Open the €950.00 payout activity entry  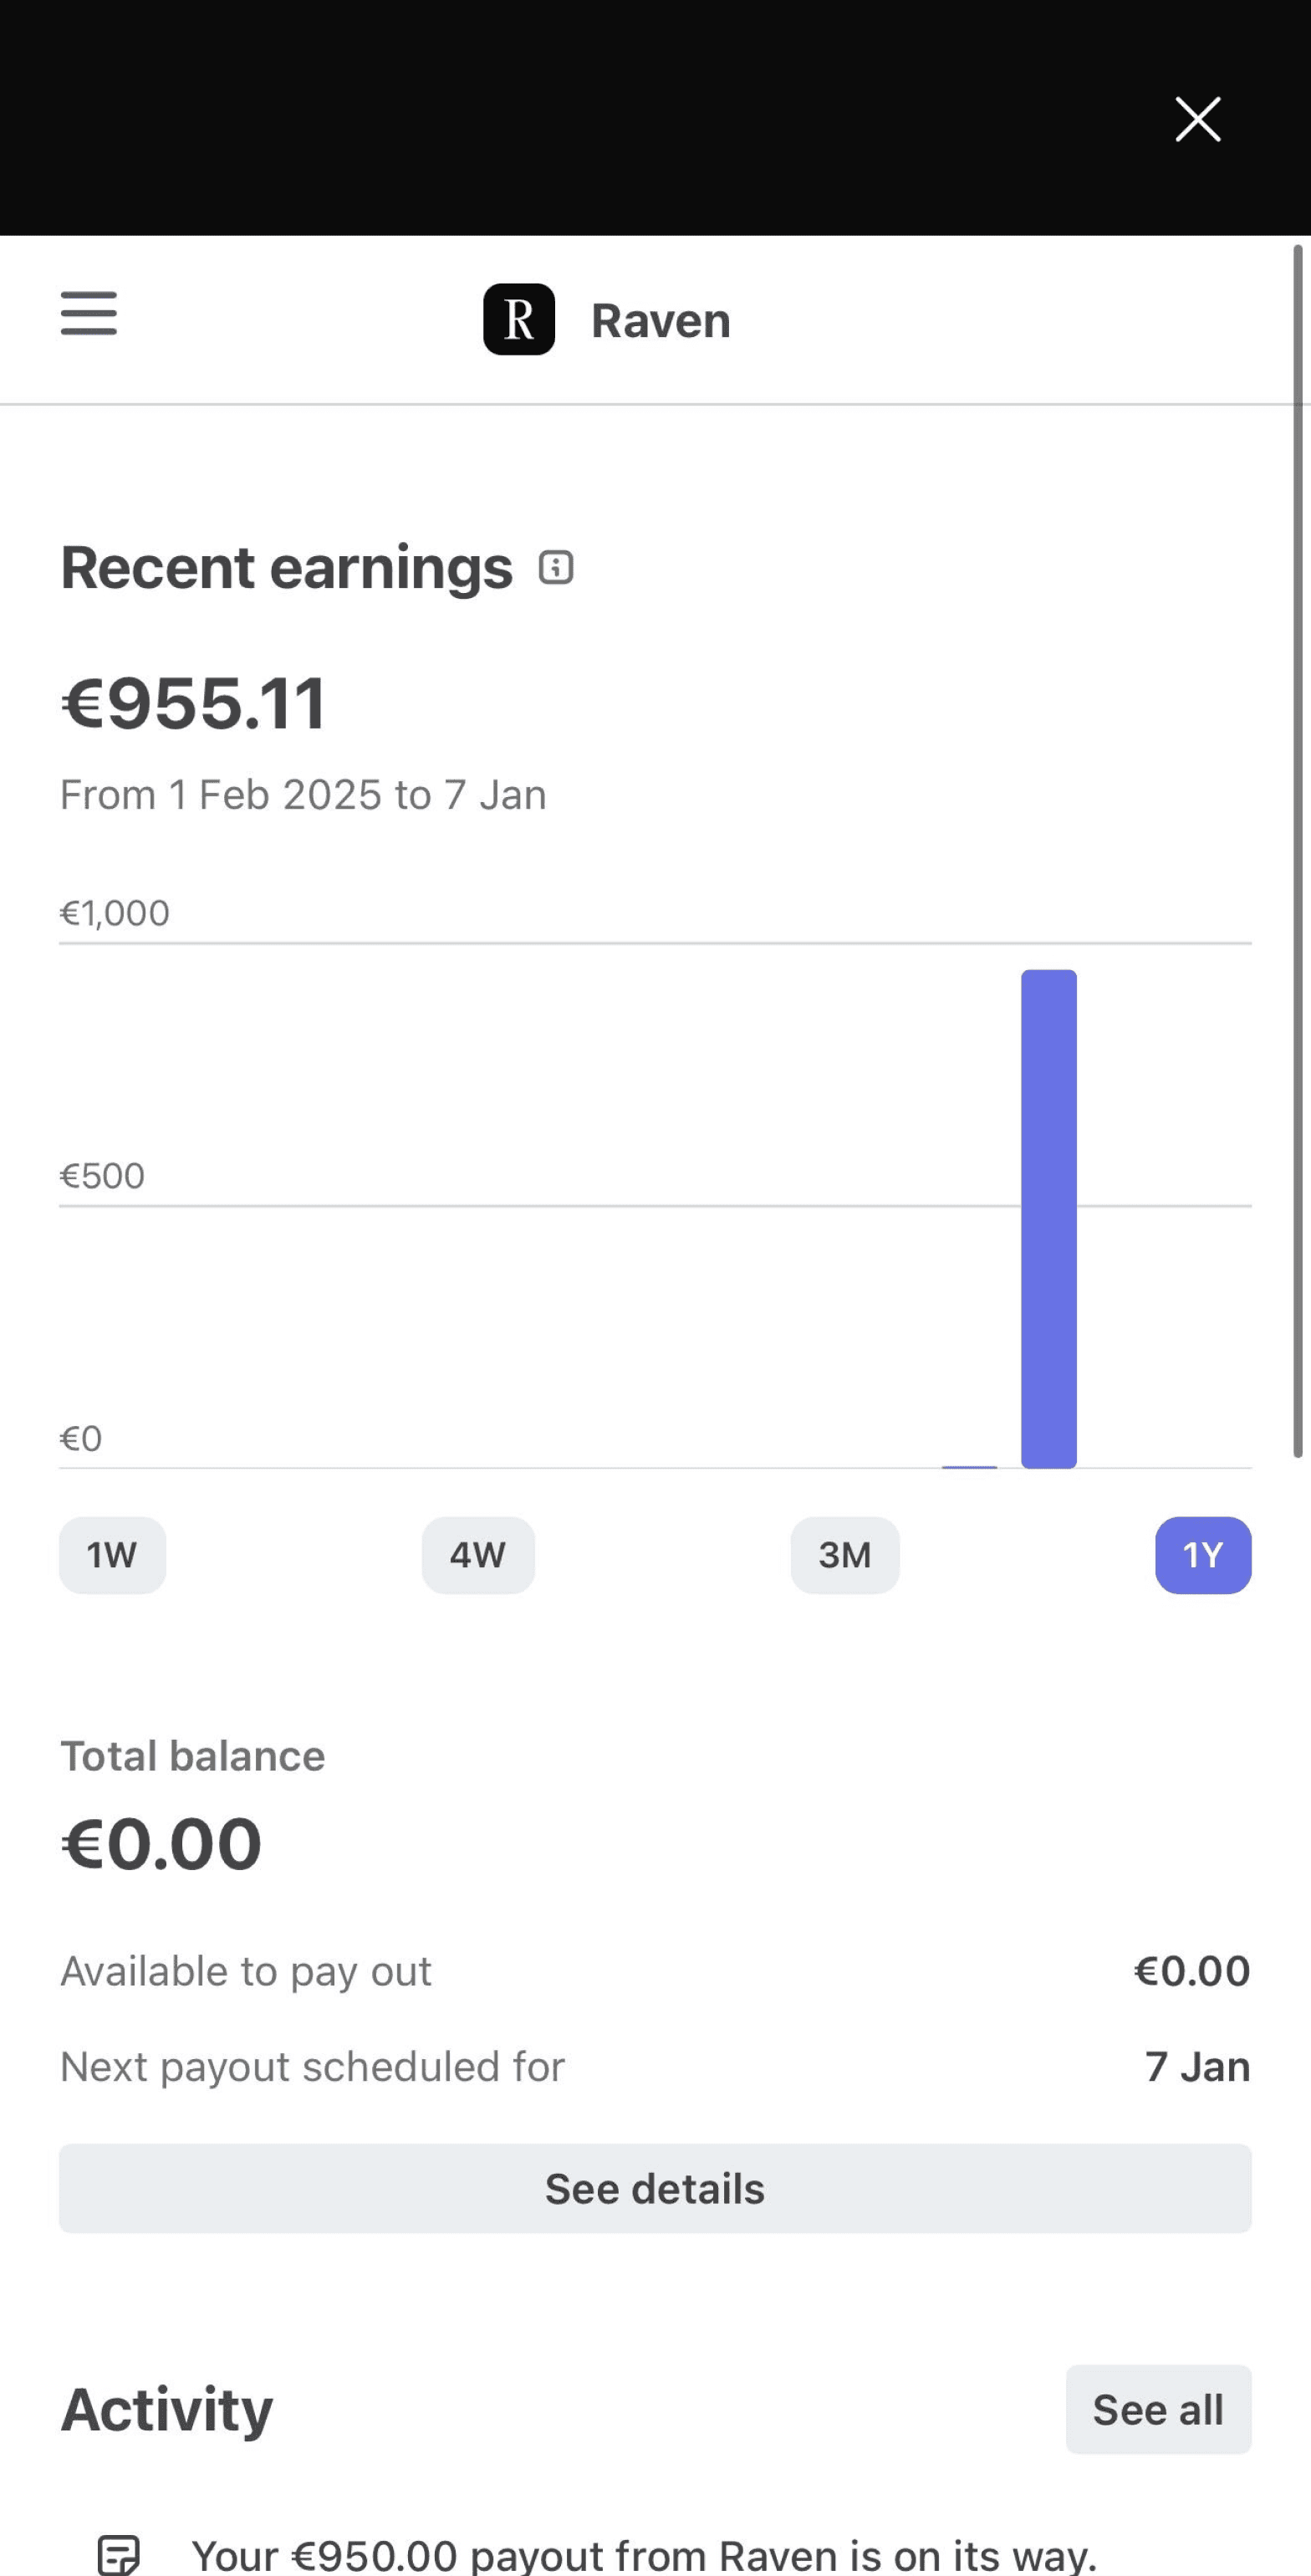pyautogui.click(x=644, y=2554)
